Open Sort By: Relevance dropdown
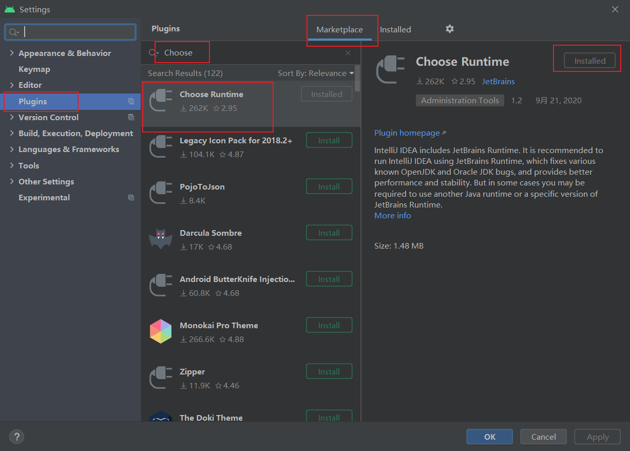The image size is (630, 451). click(316, 73)
